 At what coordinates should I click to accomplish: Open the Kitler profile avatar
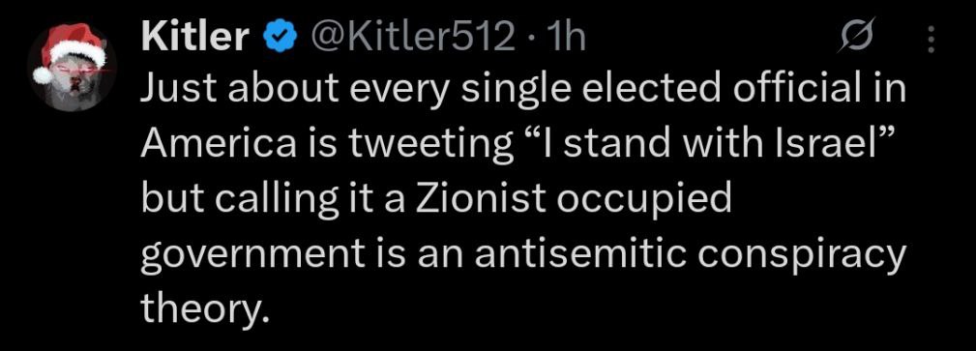coord(71,68)
